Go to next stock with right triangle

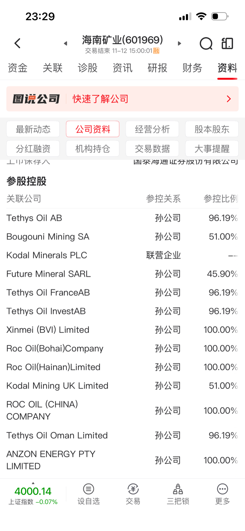tap(180, 43)
